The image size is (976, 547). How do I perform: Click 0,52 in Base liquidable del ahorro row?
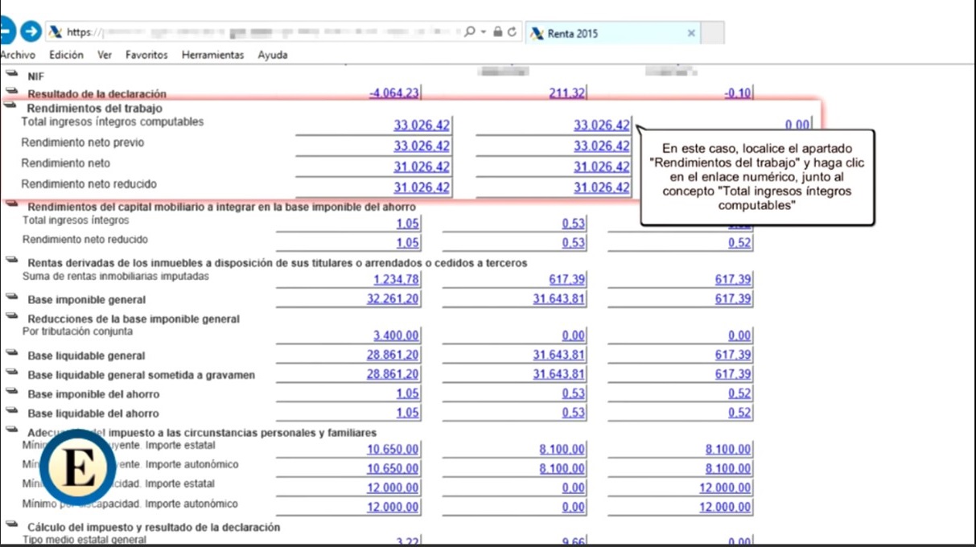739,413
